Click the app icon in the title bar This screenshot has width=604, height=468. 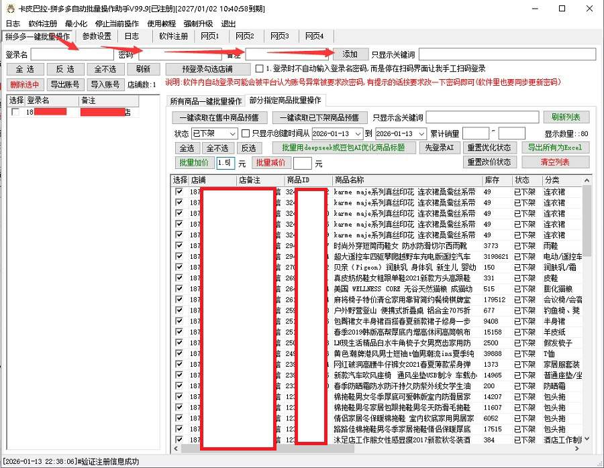[x=9, y=9]
